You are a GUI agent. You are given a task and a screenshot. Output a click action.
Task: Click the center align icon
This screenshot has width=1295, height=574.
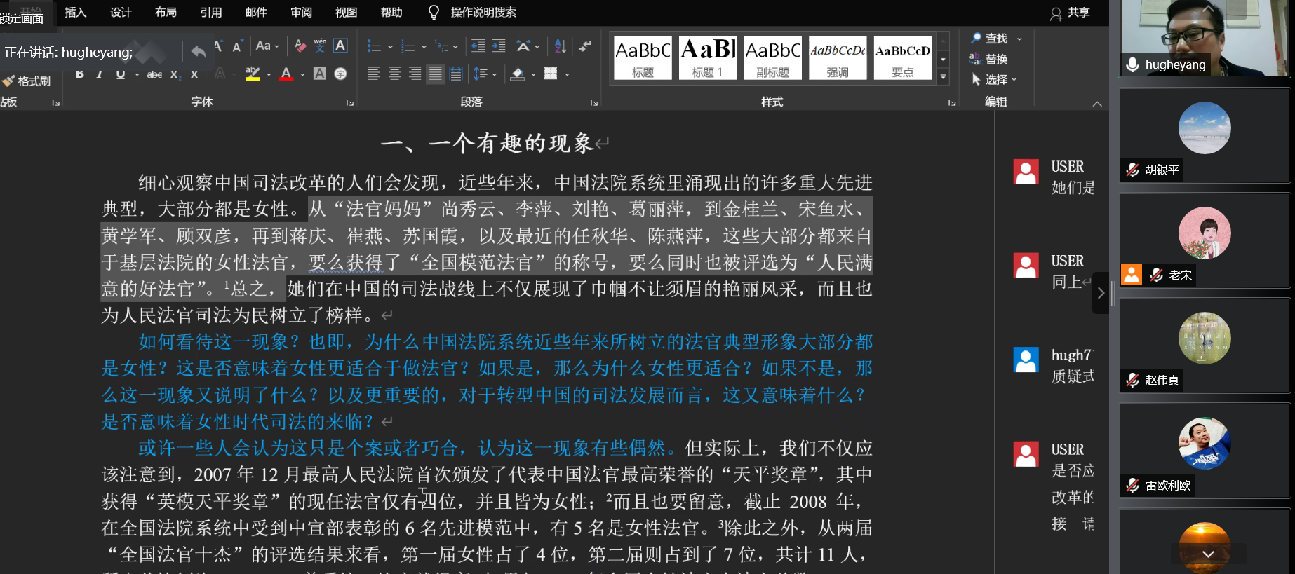tap(395, 74)
